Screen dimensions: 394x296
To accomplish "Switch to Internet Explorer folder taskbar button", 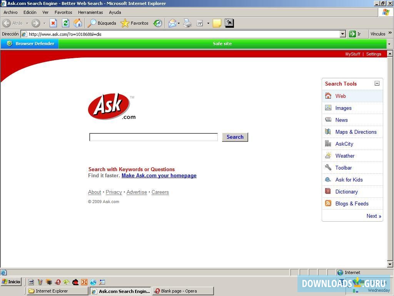I will click(x=58, y=291).
